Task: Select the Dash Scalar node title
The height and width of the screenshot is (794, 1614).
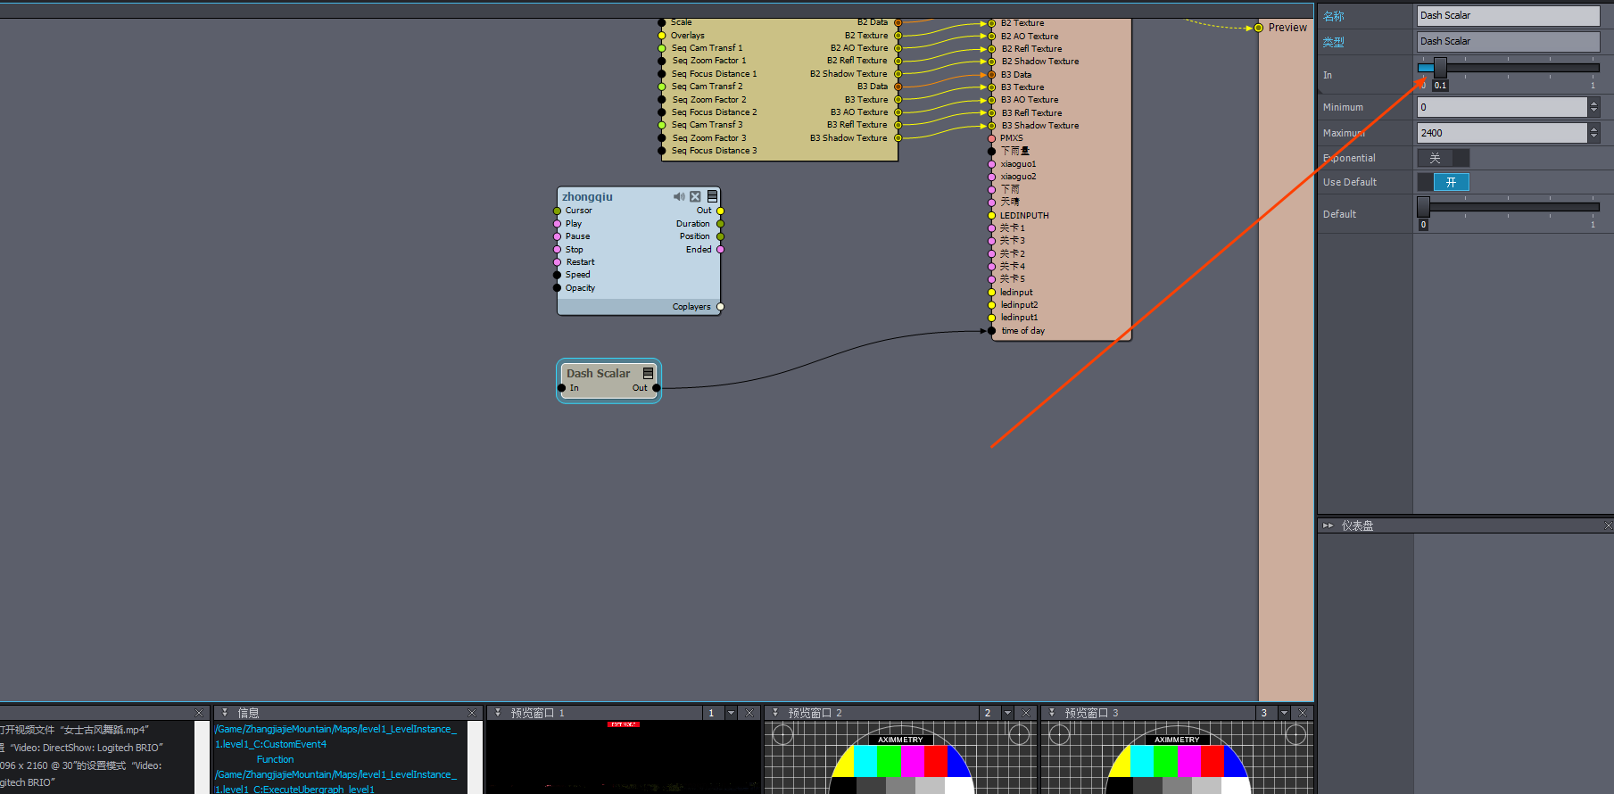Action: (598, 373)
